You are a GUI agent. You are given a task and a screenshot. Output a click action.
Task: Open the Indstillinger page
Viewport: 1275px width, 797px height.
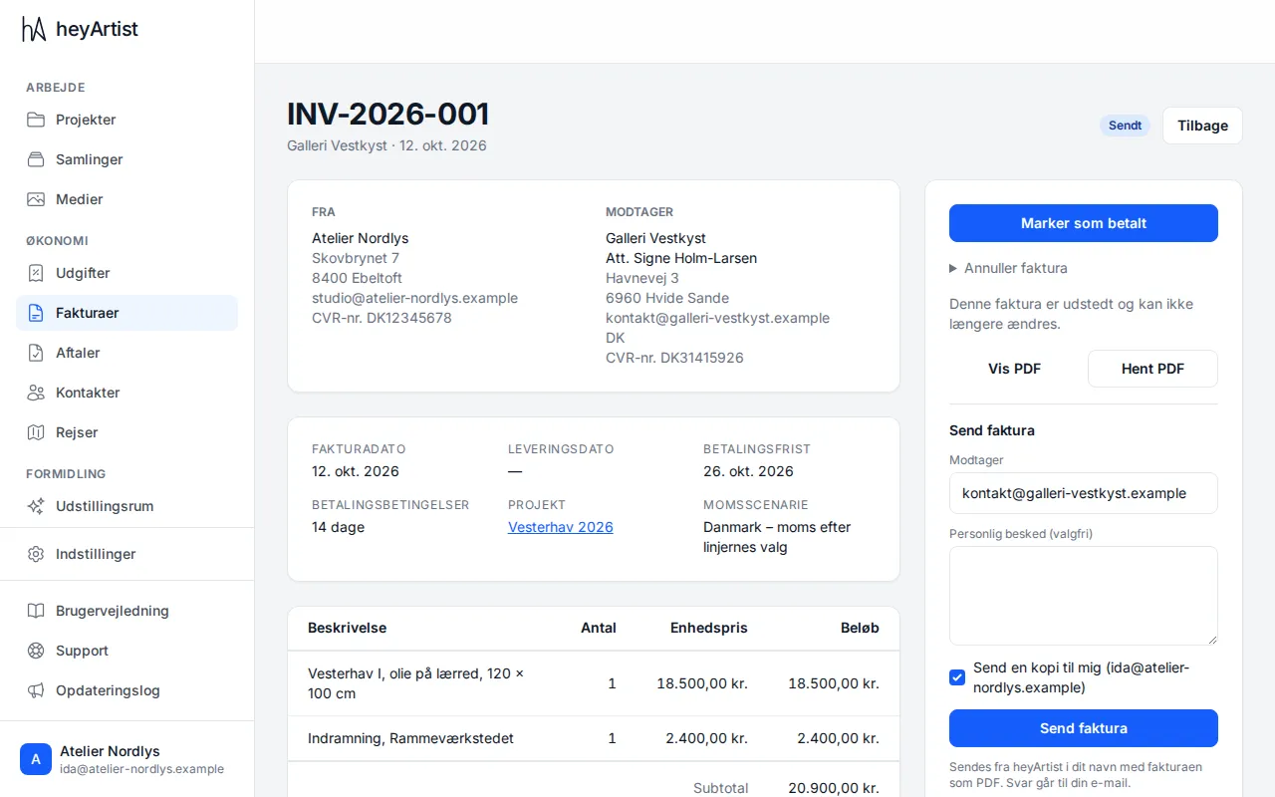click(x=127, y=554)
